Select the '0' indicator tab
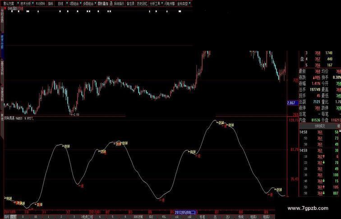The image size is (341, 219). click(x=23, y=217)
